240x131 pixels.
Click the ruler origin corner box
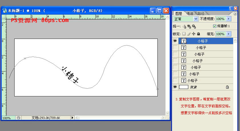point(4,17)
